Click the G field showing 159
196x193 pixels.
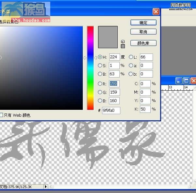pyautogui.click(x=114, y=92)
